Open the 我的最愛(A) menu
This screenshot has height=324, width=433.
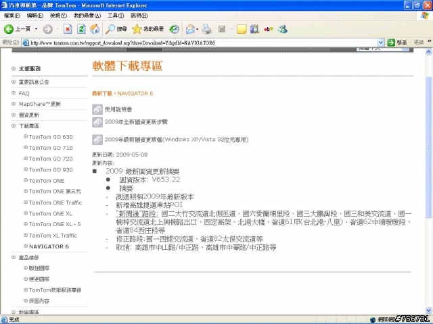(87, 16)
